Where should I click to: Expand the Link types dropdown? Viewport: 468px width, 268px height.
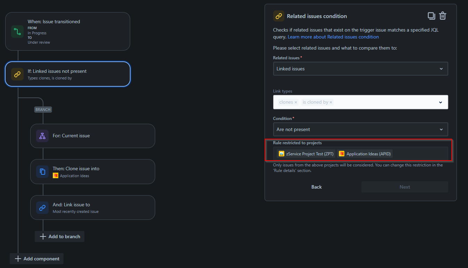pyautogui.click(x=441, y=102)
